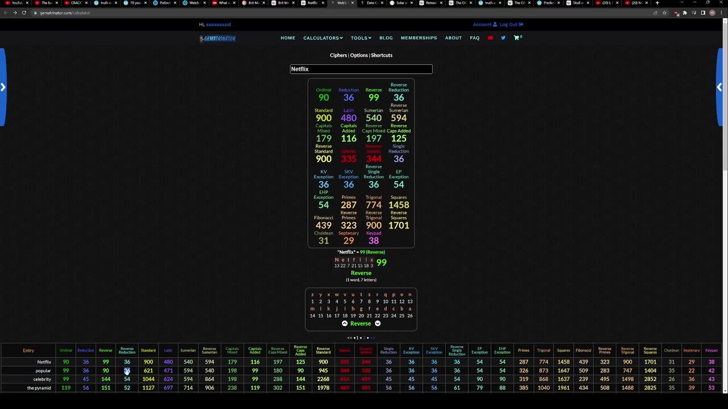Open the Options link
728x409 pixels.
coord(359,55)
